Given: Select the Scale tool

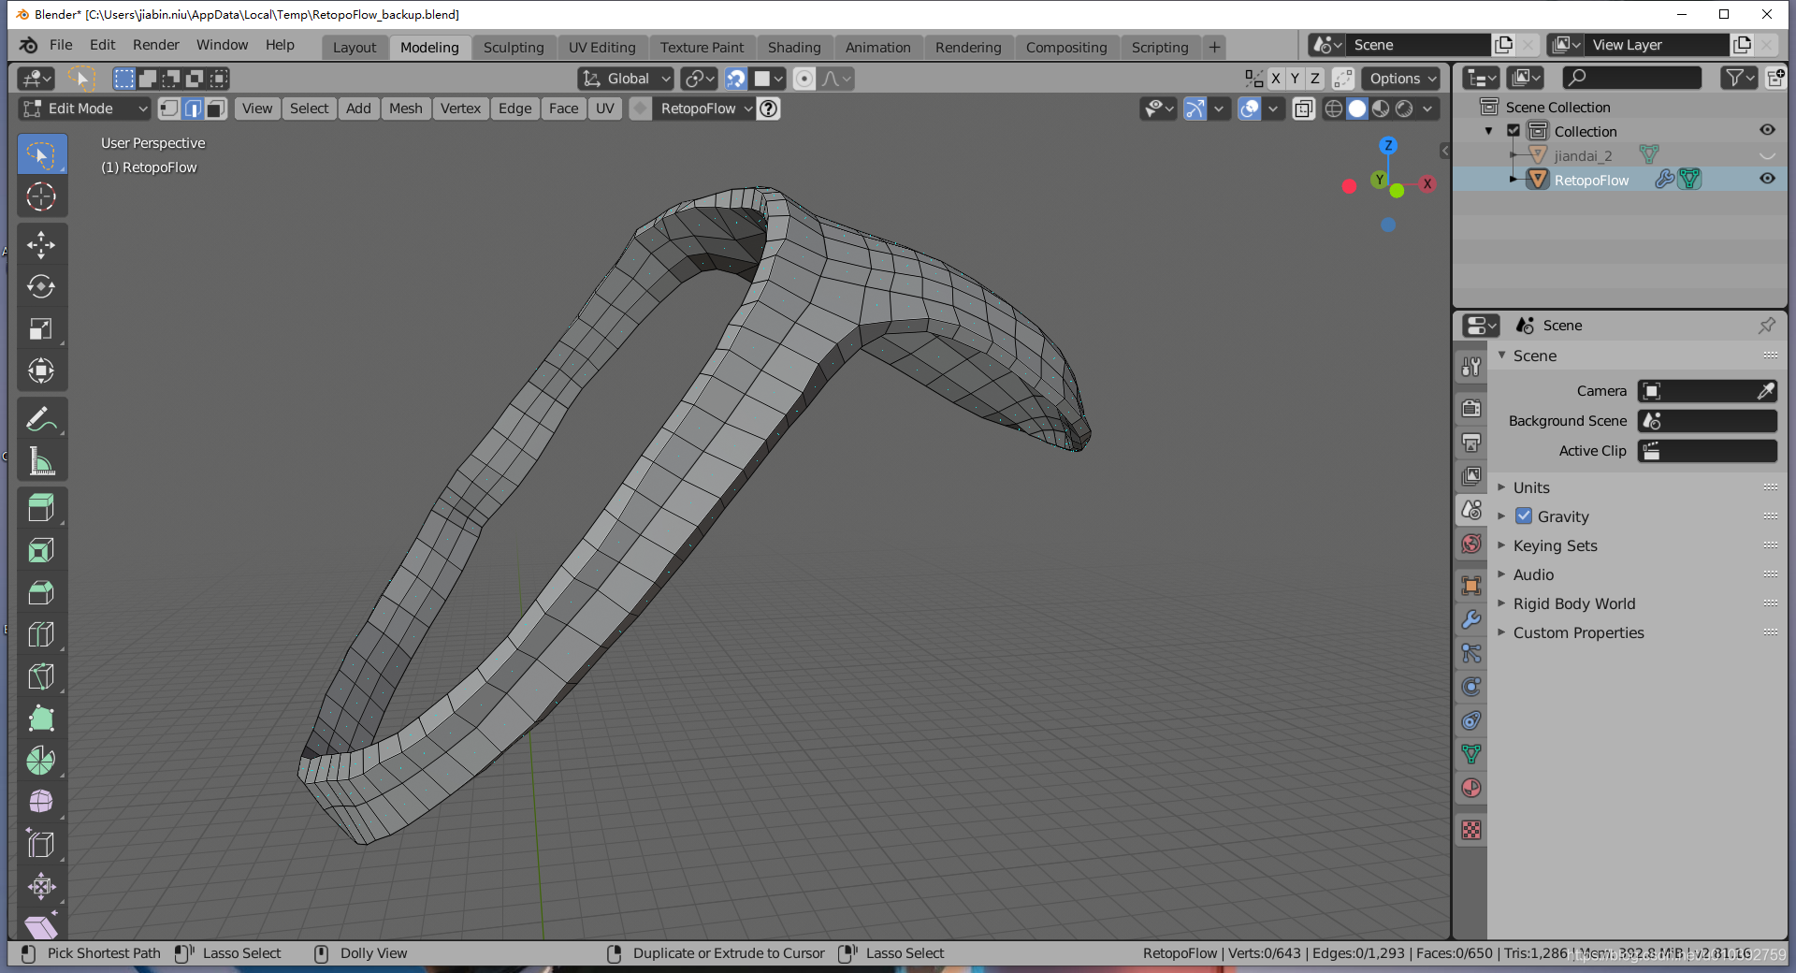Looking at the screenshot, I should 41,328.
